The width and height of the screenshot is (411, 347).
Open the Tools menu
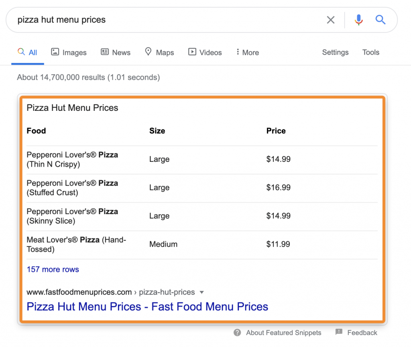[370, 52]
